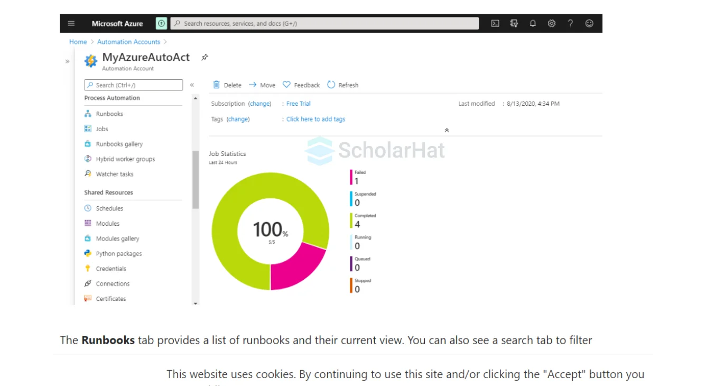The width and height of the screenshot is (706, 386).
Task: Click the sidebar scrollbar thumb
Action: pos(196,180)
